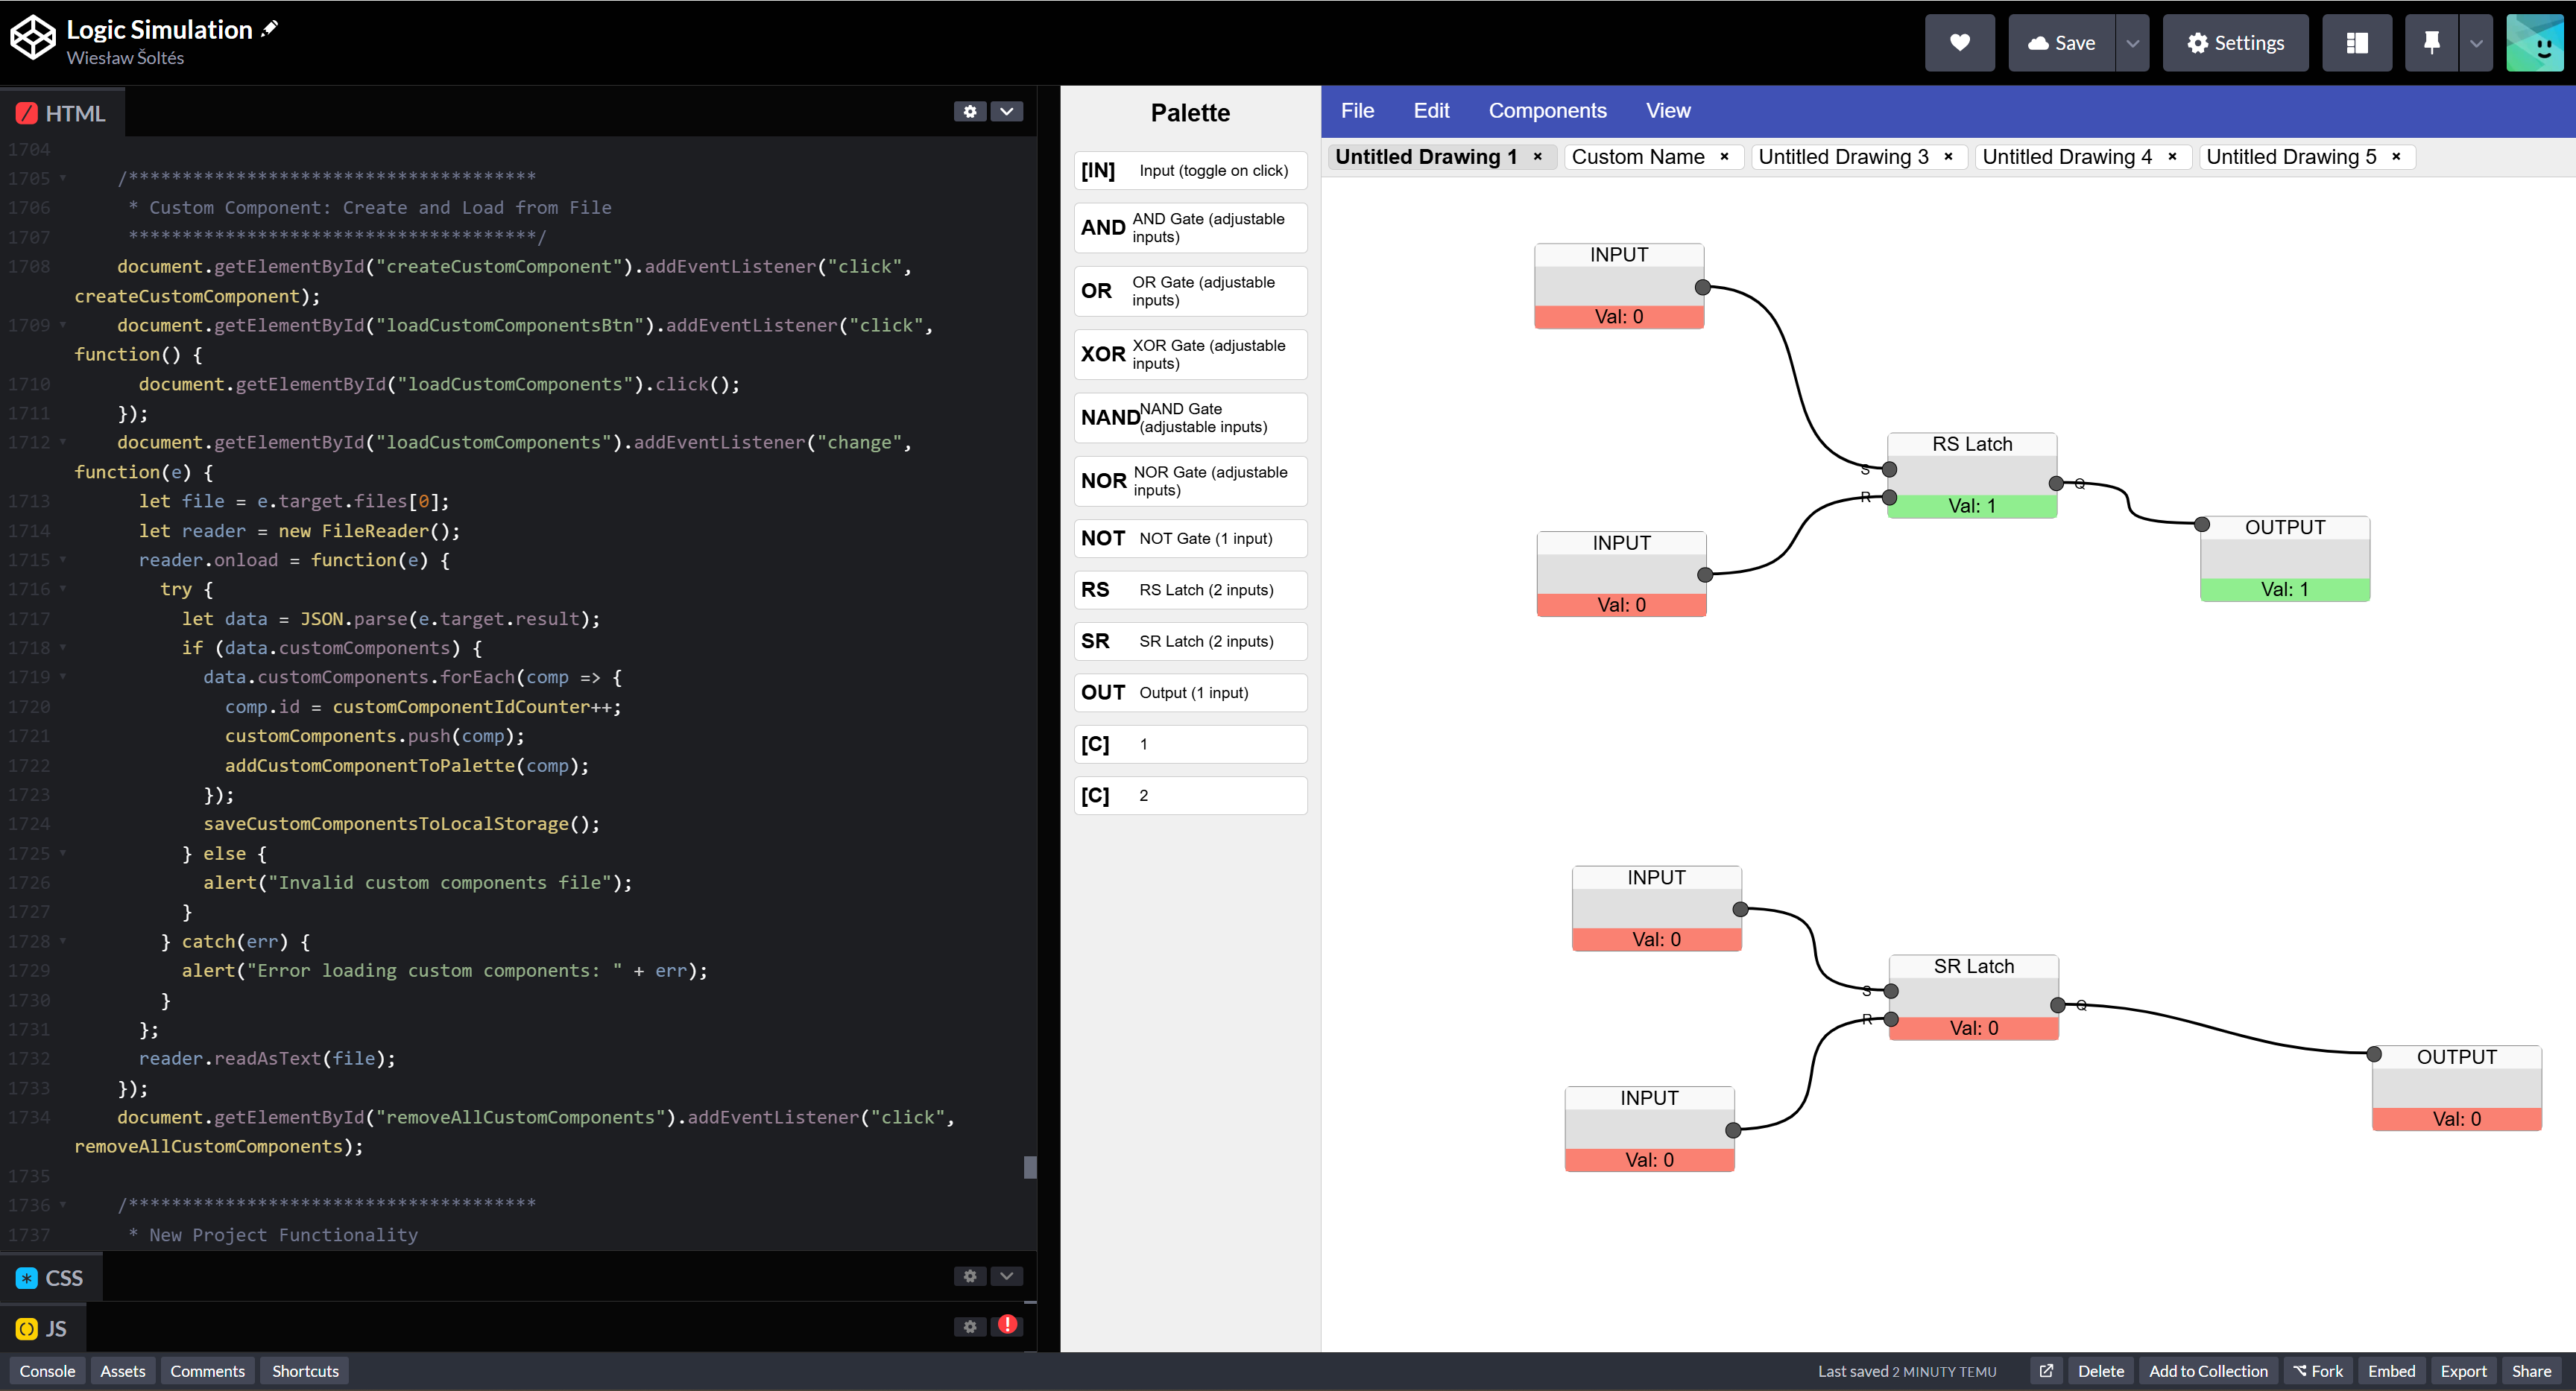Viewport: 2576px width, 1391px height.
Task: Collapse HTML editor with chevron
Action: click(x=1006, y=111)
